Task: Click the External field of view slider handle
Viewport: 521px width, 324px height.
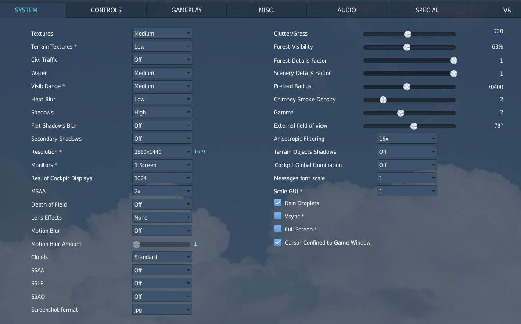Action: pyautogui.click(x=413, y=126)
